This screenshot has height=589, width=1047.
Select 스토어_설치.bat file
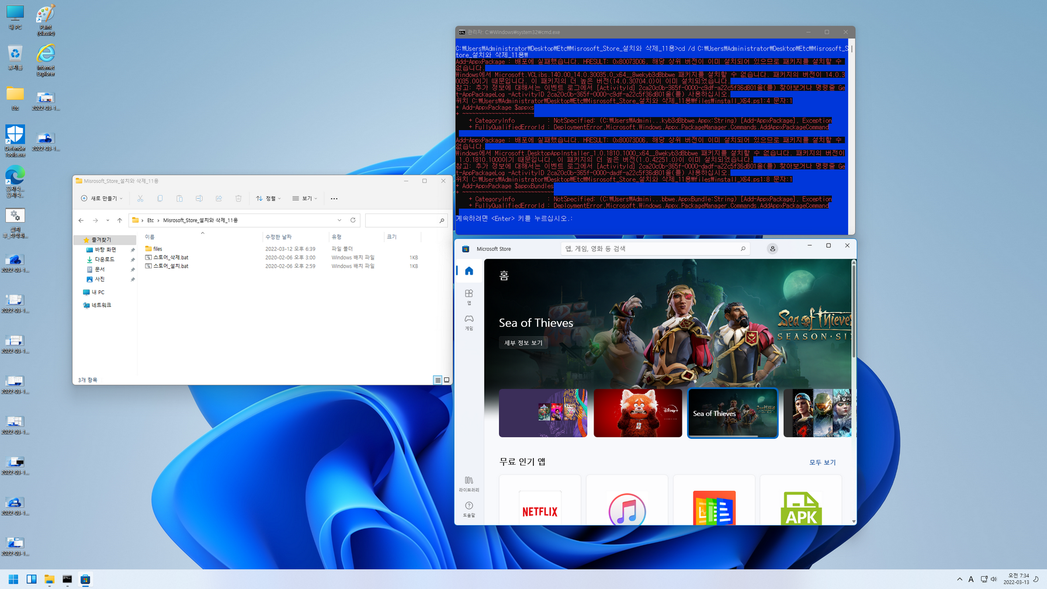(x=170, y=266)
